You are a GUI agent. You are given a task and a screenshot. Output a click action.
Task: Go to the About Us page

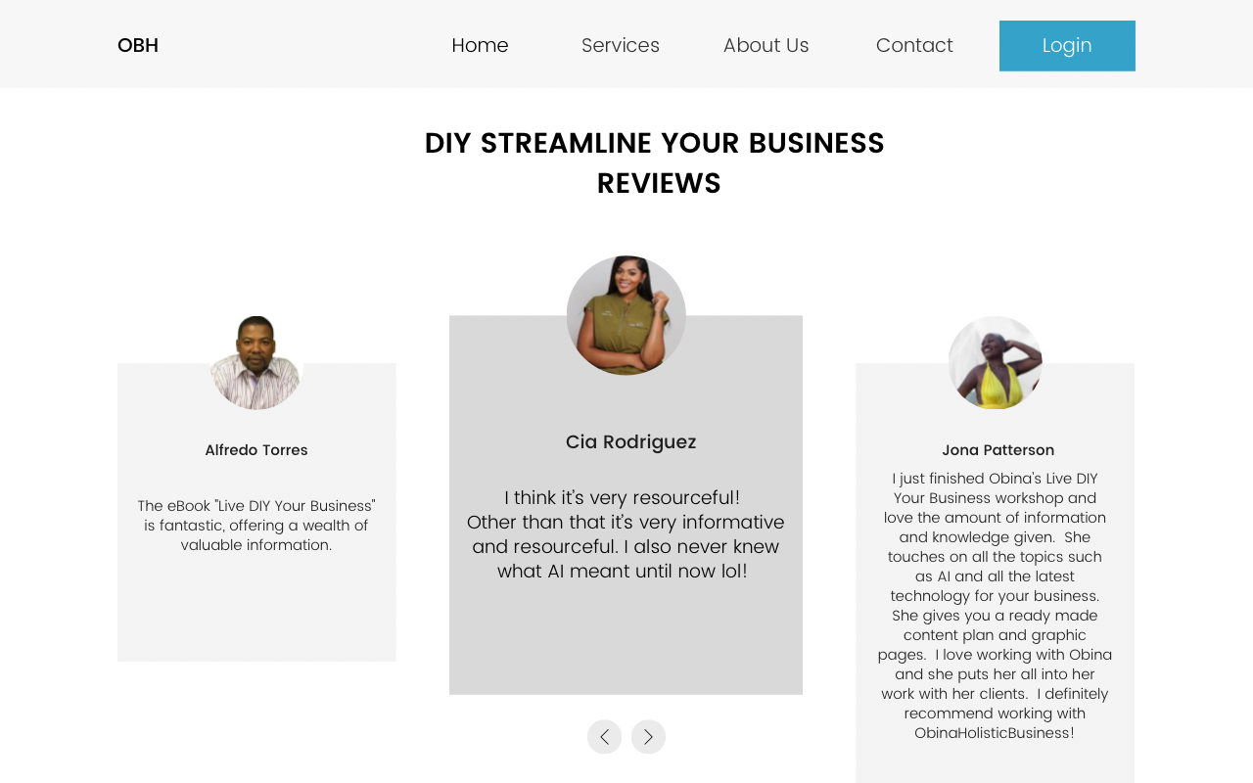tap(766, 46)
